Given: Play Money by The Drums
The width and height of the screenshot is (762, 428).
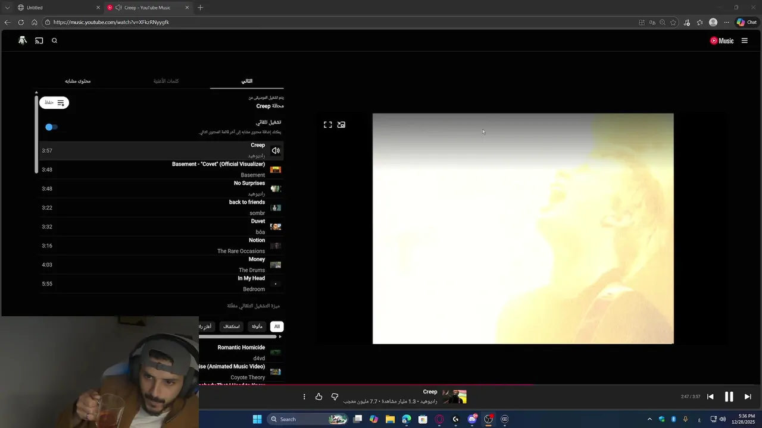Looking at the screenshot, I should point(161,265).
